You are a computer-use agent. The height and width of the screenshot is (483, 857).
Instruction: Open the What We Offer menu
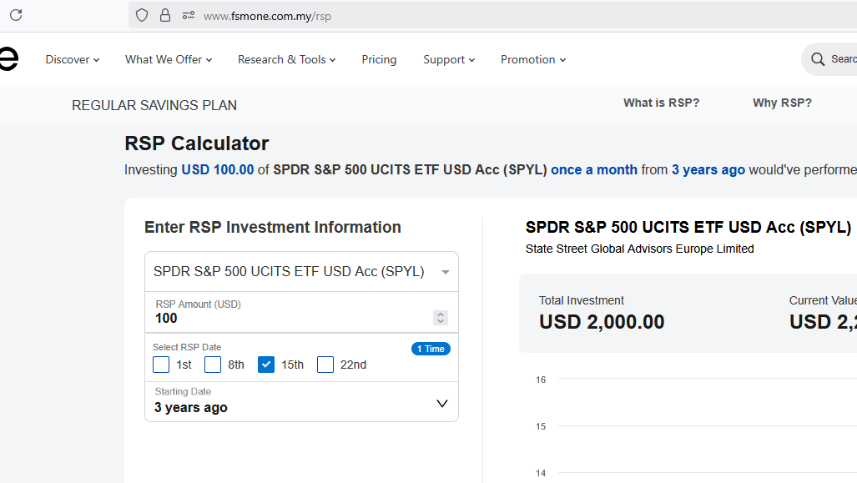tap(169, 59)
